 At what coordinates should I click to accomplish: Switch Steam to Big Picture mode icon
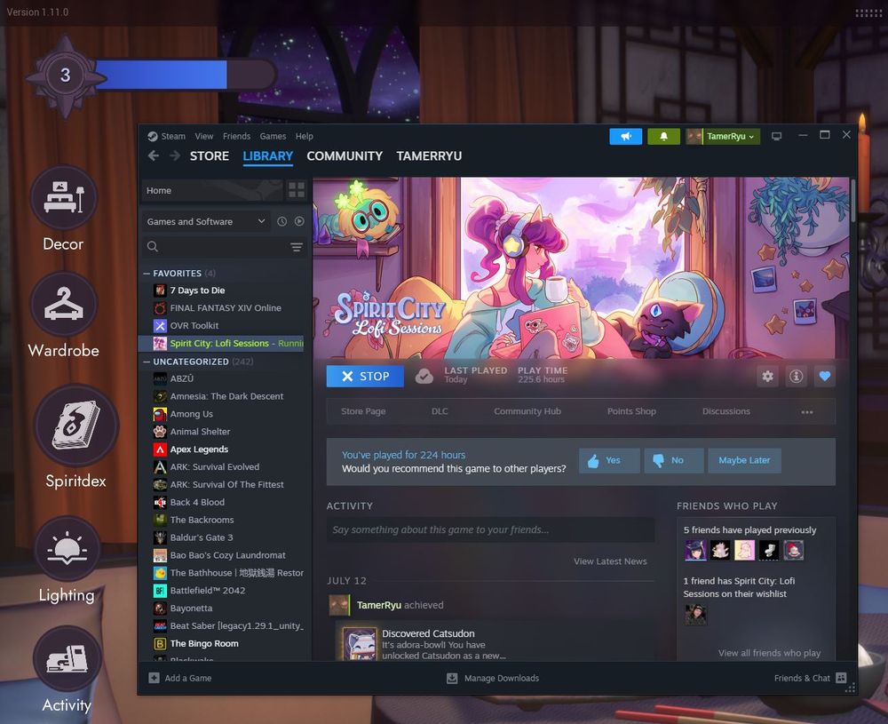[x=776, y=137]
